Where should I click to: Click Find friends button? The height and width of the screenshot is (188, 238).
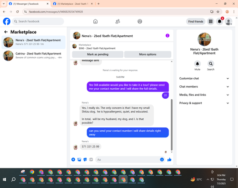tap(196, 21)
